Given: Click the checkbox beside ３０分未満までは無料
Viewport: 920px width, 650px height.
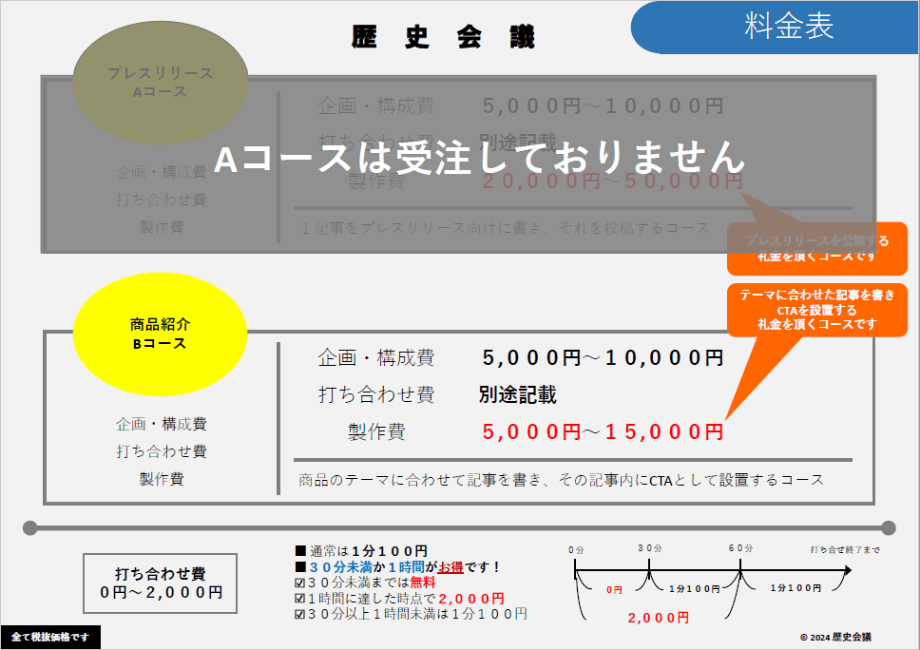Looking at the screenshot, I should coord(300,583).
